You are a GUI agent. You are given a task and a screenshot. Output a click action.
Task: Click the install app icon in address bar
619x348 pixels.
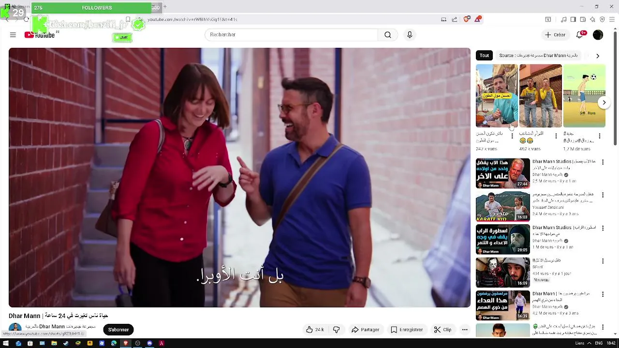(443, 19)
